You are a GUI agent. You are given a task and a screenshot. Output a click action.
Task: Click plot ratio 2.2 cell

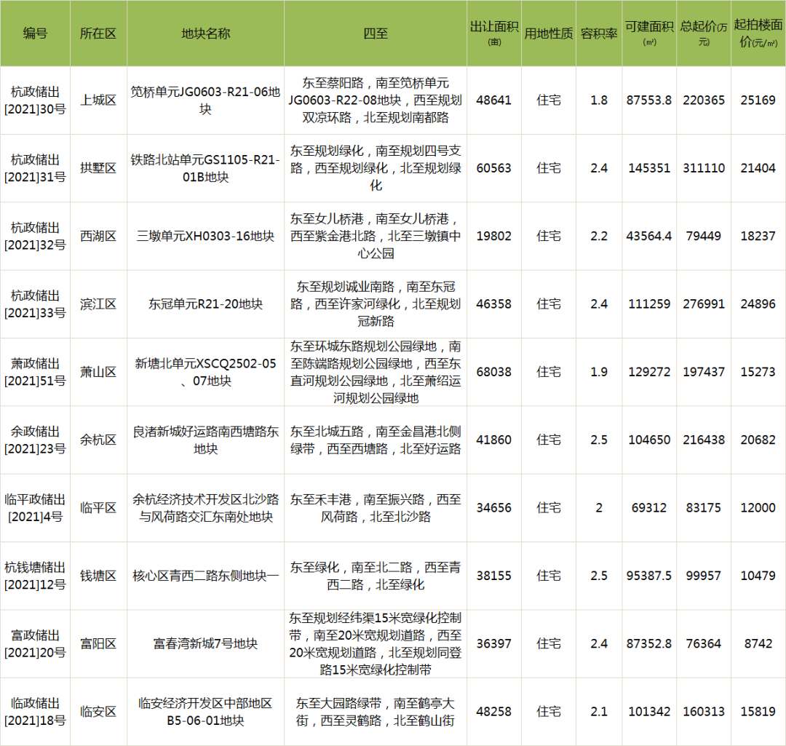click(x=599, y=236)
